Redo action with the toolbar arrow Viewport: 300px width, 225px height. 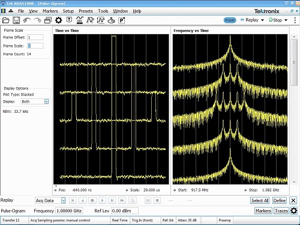pyautogui.click(x=37, y=20)
